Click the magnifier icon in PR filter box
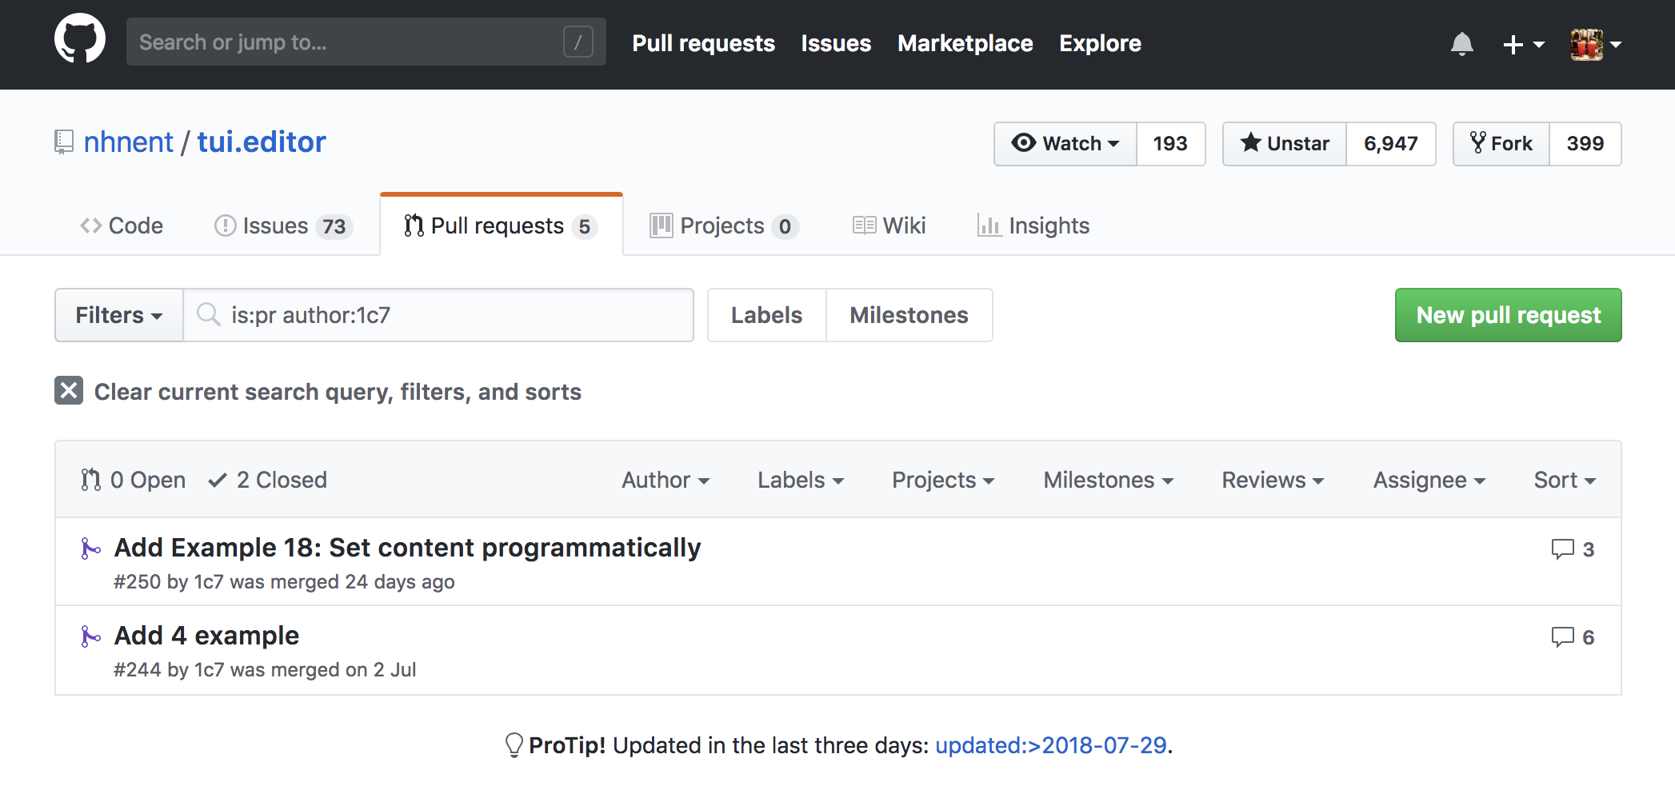Image resolution: width=1675 pixels, height=790 pixels. pyautogui.click(x=209, y=315)
